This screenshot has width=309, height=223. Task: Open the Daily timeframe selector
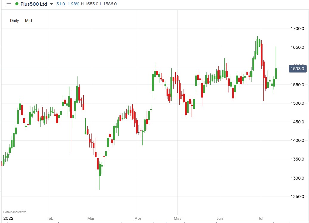click(x=14, y=21)
